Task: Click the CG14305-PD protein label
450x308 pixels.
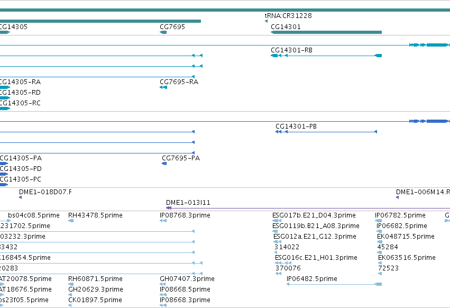Action: point(21,169)
